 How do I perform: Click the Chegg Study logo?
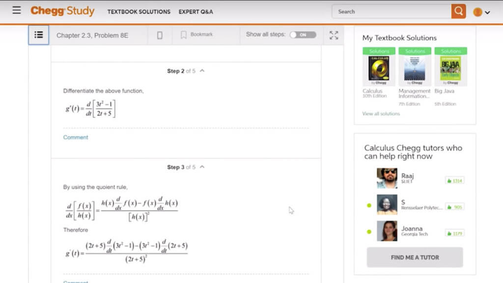coord(62,11)
